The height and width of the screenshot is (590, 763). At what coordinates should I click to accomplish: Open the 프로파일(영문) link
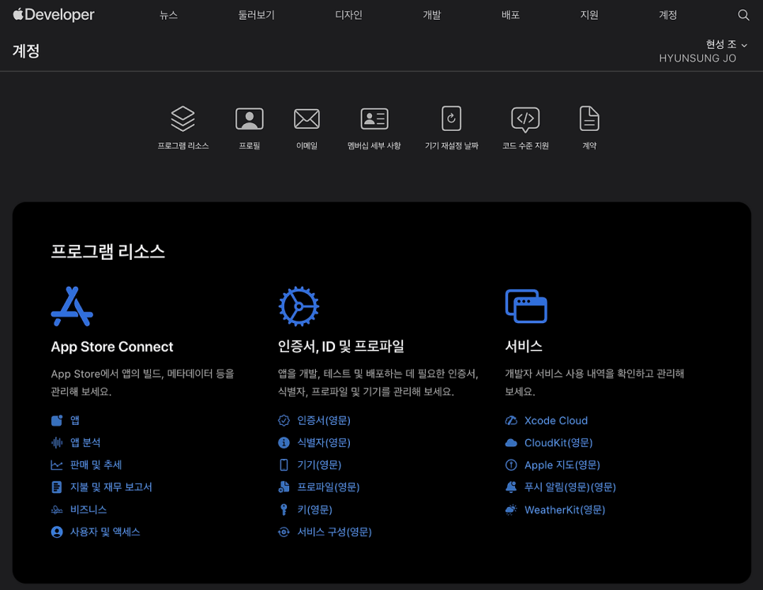(x=329, y=487)
